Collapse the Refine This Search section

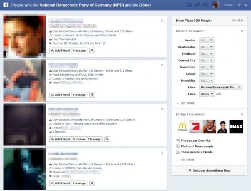pyautogui.click(x=242, y=31)
